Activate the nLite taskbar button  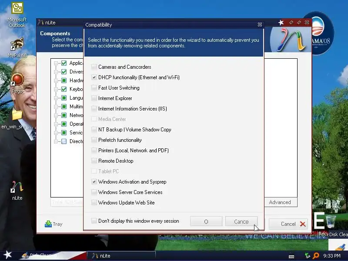coord(121,256)
